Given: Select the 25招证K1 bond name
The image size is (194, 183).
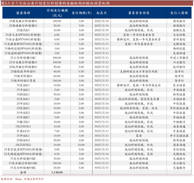Looking at the screenshot, I should click(23, 94).
